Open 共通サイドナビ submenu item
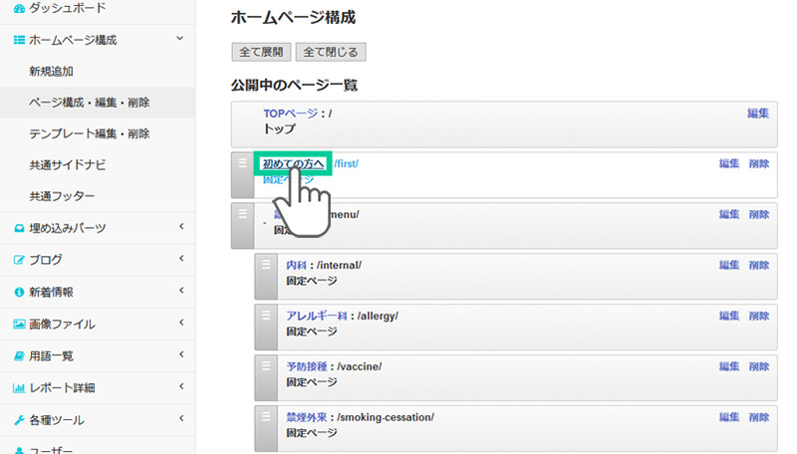 [67, 165]
